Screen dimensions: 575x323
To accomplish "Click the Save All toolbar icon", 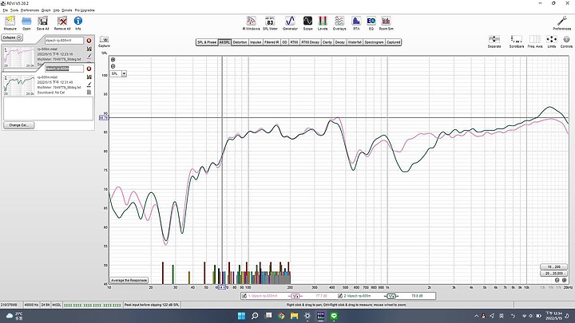I will 42,22.
